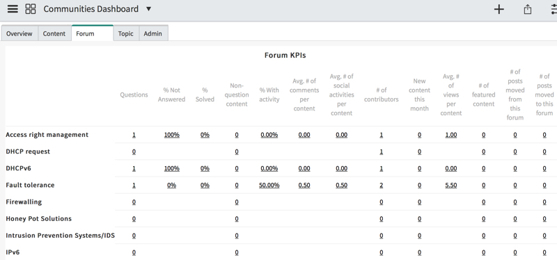This screenshot has width=557, height=260.
Task: Open 0.50 social activities for Fault tolerance
Action: [341, 185]
